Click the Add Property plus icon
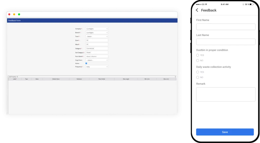 tap(17, 76)
